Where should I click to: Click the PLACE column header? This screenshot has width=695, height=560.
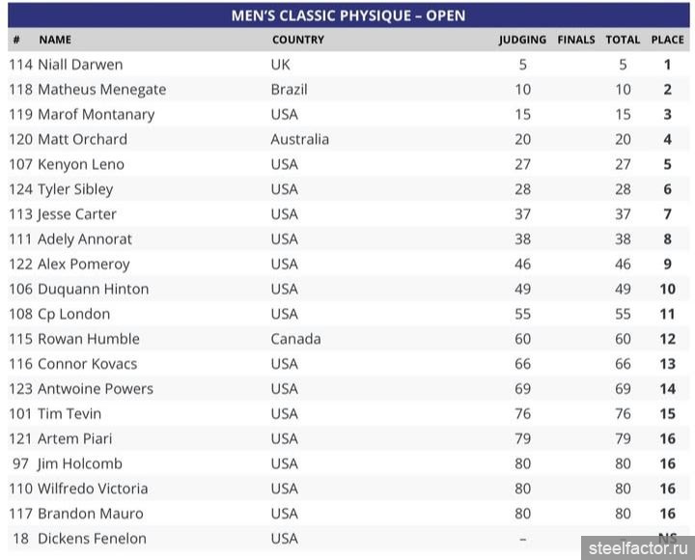[x=667, y=41]
